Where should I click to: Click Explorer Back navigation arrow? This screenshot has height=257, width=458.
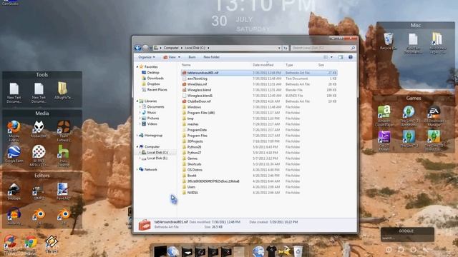tap(138, 48)
